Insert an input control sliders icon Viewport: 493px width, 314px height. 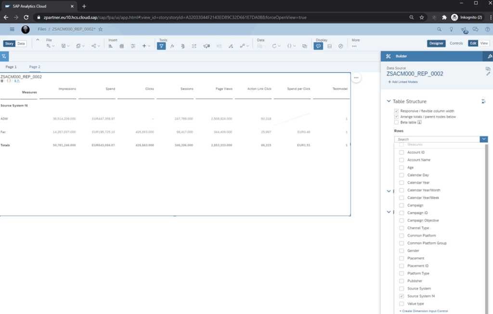[133, 46]
